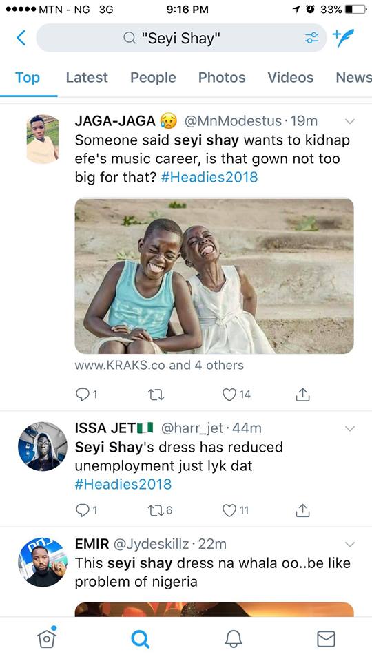Share ISSA JET's tweet
The width and height of the screenshot is (372, 661).
[302, 510]
